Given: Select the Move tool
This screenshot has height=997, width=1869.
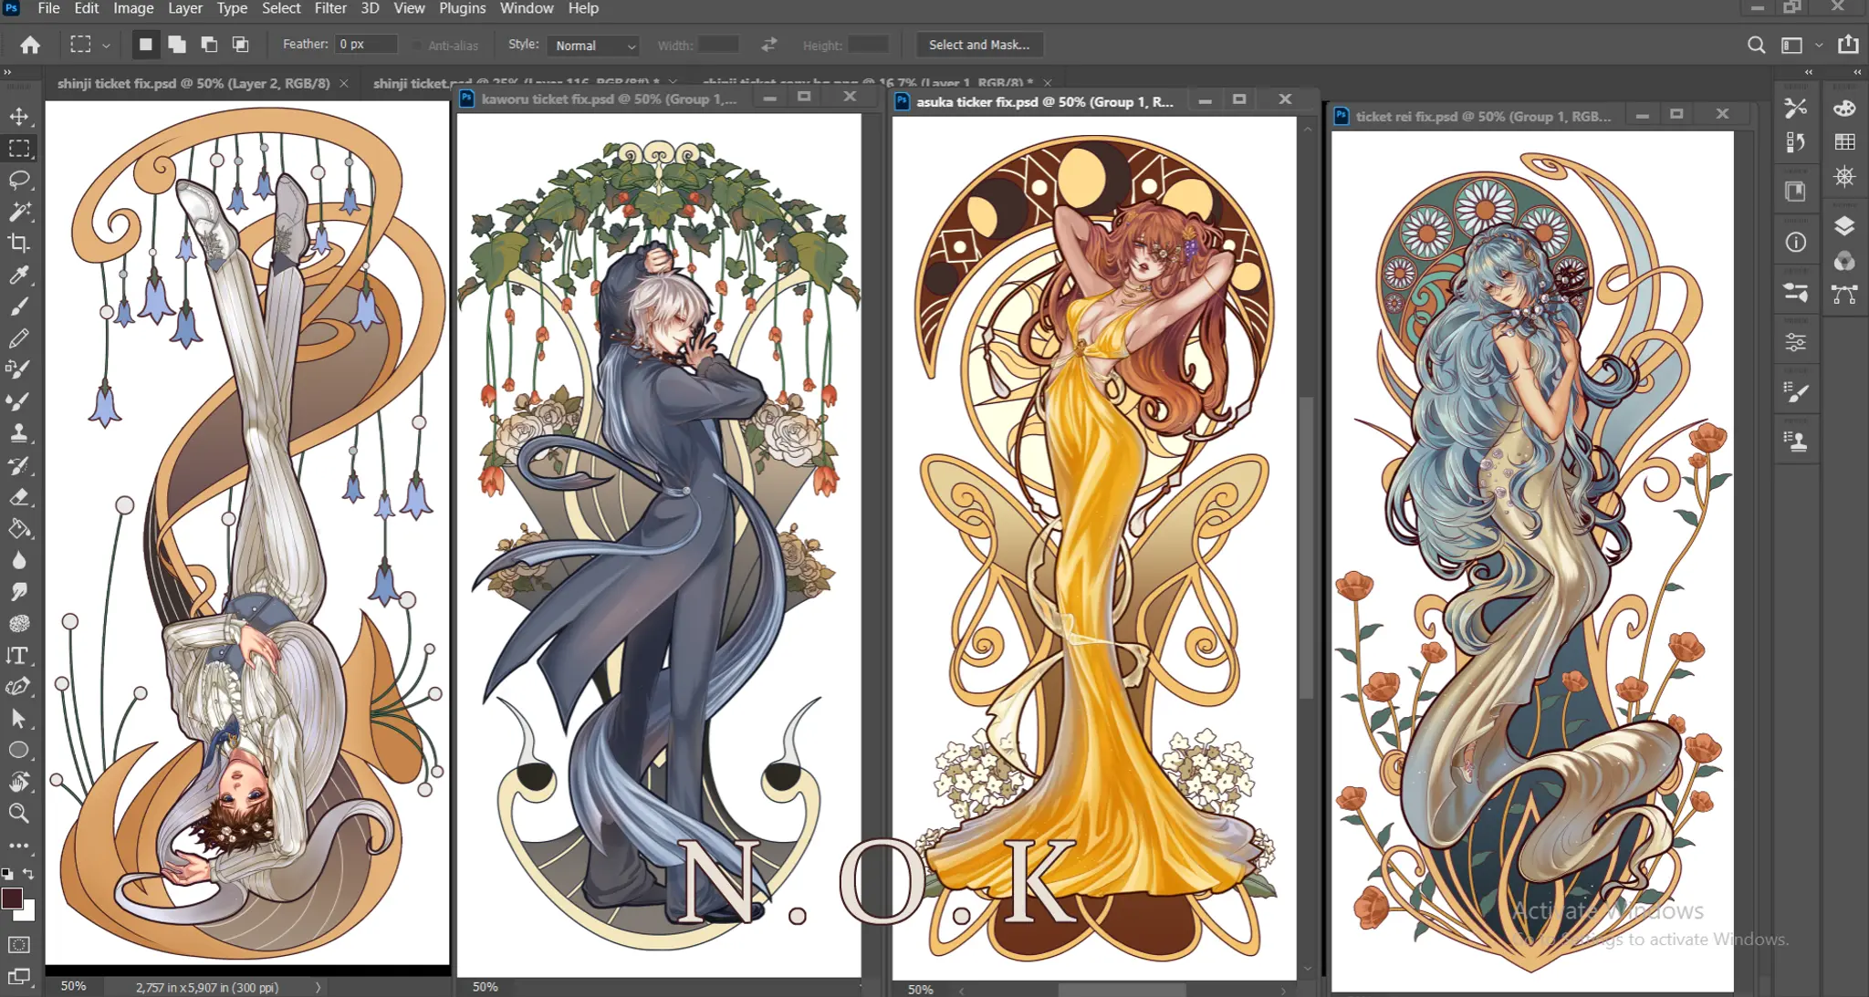Looking at the screenshot, I should click(19, 117).
